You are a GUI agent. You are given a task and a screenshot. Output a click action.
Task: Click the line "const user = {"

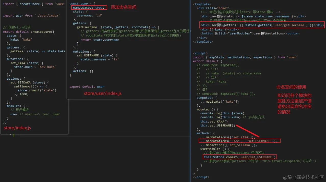pos(82,4)
